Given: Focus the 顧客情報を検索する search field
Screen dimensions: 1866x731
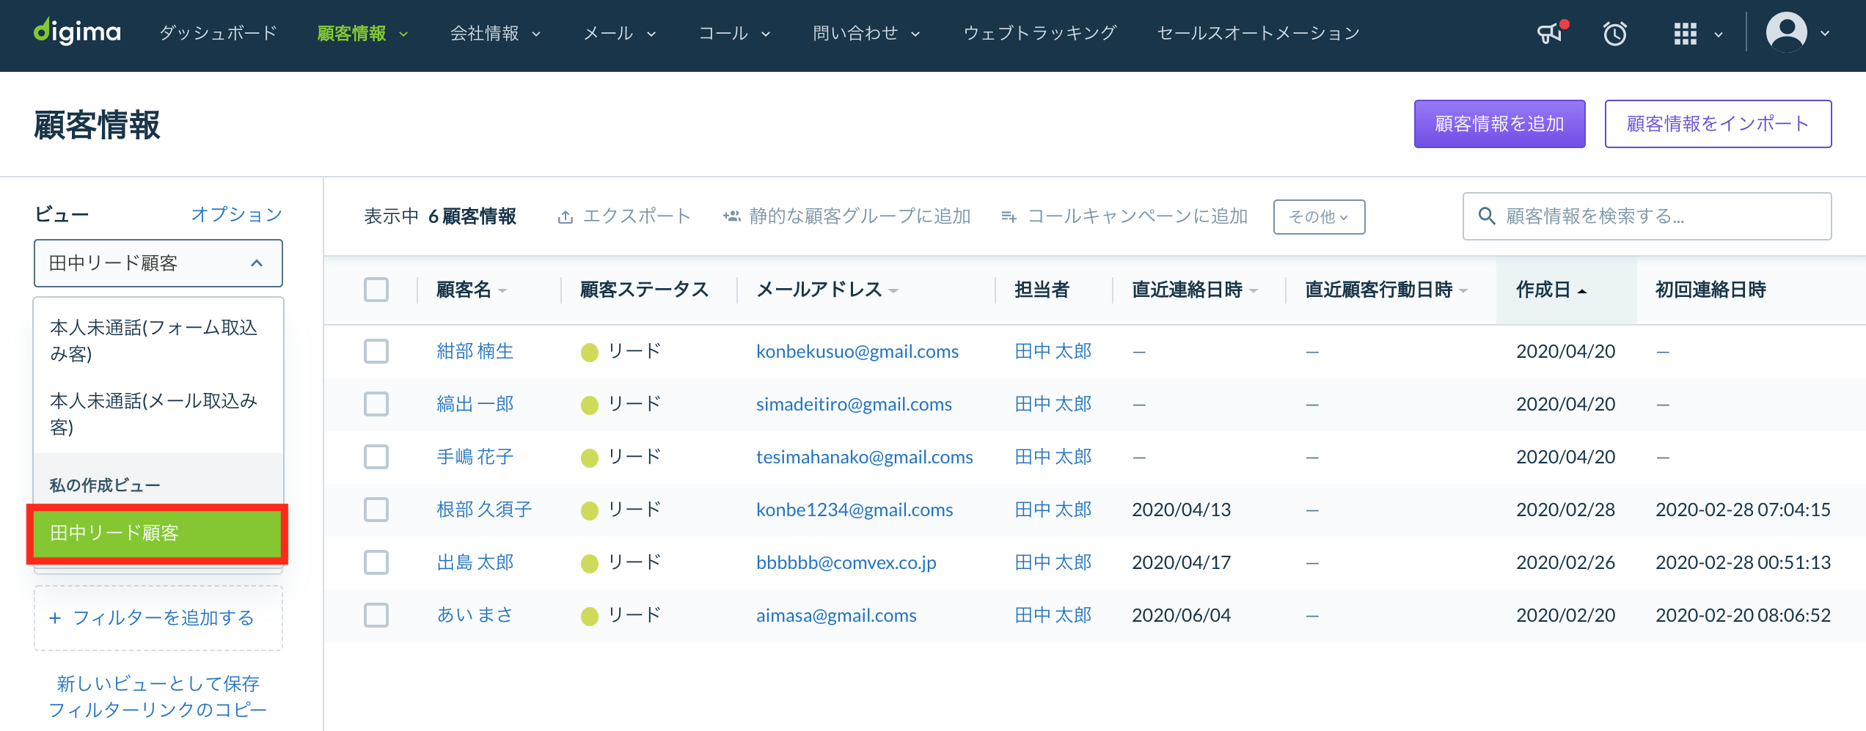Looking at the screenshot, I should pyautogui.click(x=1647, y=216).
